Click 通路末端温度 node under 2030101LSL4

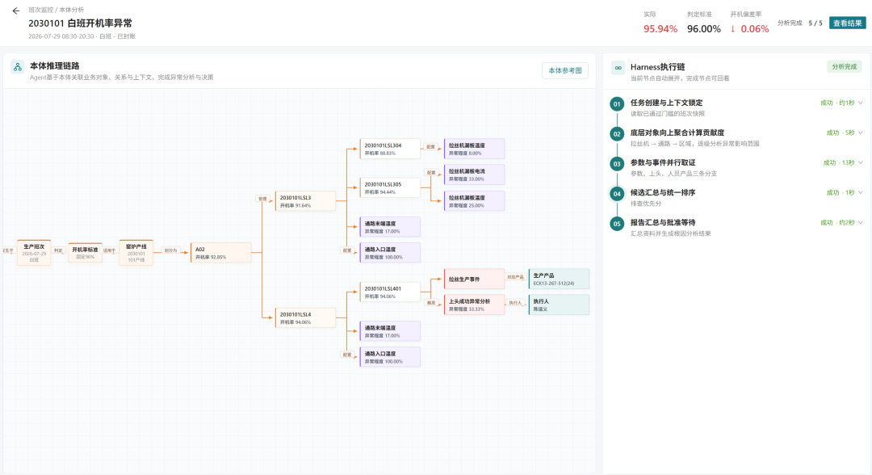click(x=390, y=331)
